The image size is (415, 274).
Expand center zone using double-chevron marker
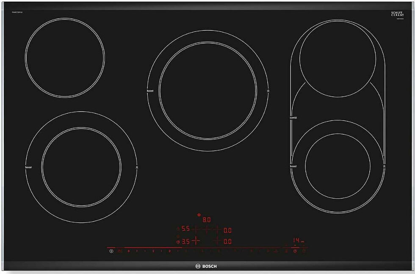click(x=268, y=91)
